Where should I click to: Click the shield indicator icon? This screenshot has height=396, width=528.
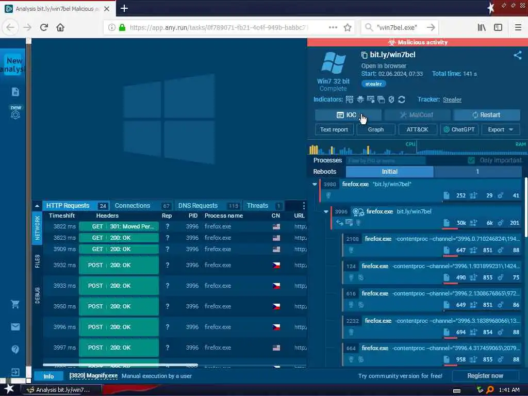click(x=391, y=100)
